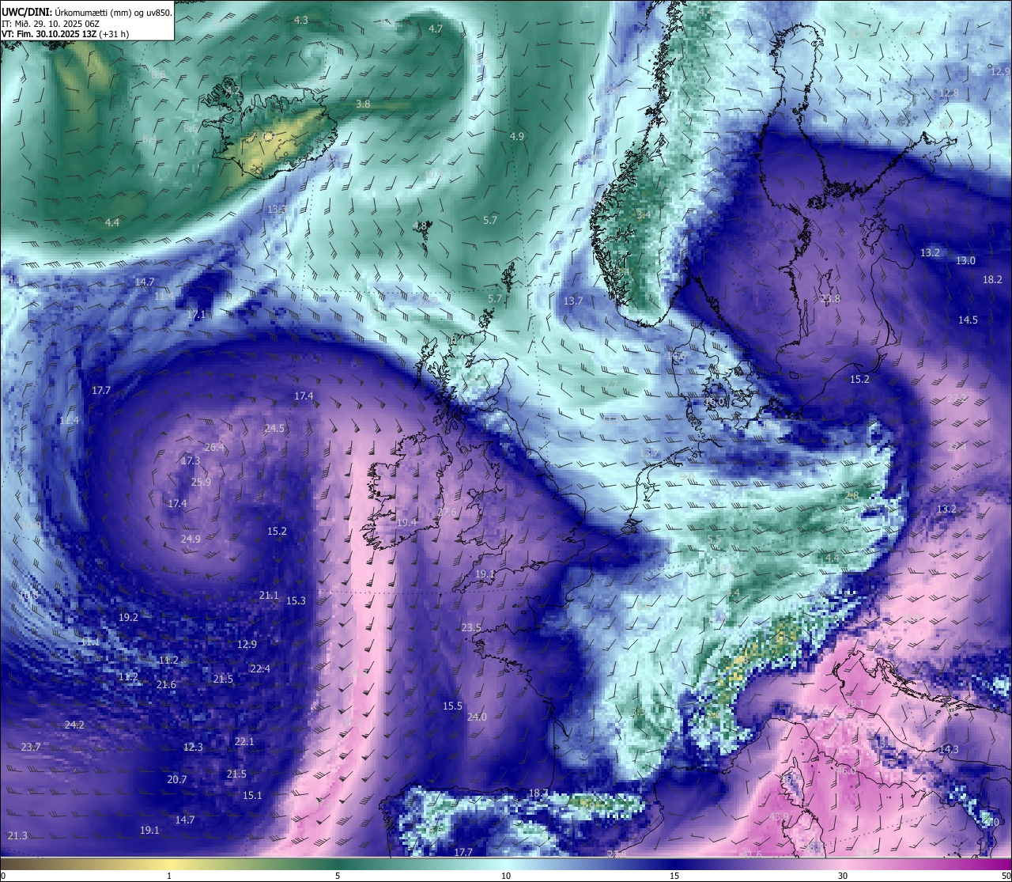
Task: Click the 18.7 value near northern Spain
Action: [x=538, y=793]
